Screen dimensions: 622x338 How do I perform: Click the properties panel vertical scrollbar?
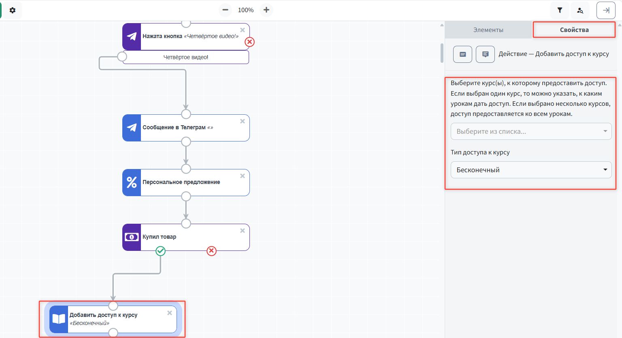(x=442, y=53)
